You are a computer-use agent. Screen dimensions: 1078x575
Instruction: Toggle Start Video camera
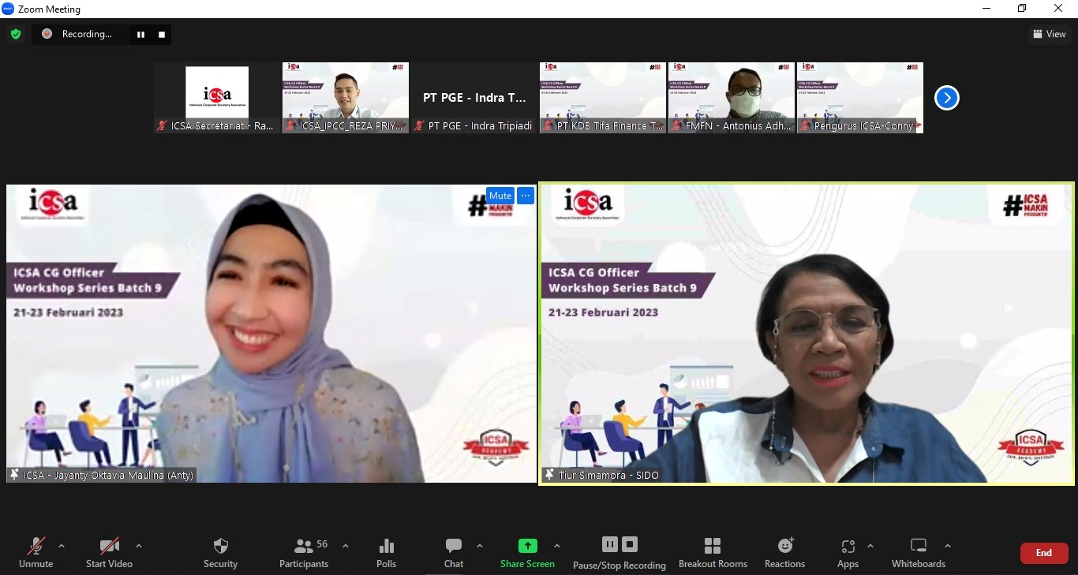(110, 546)
